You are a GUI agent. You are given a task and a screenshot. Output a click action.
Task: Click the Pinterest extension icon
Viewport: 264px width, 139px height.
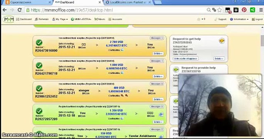[244, 10]
